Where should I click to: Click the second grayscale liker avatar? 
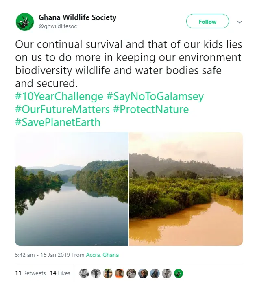tap(96, 273)
